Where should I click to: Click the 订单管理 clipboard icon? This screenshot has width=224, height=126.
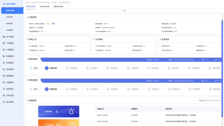coord(3,43)
